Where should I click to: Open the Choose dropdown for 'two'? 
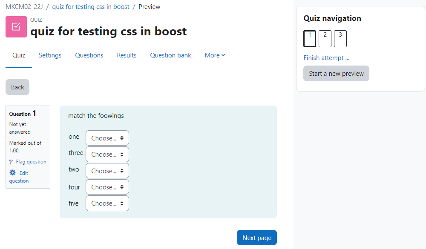(x=107, y=171)
